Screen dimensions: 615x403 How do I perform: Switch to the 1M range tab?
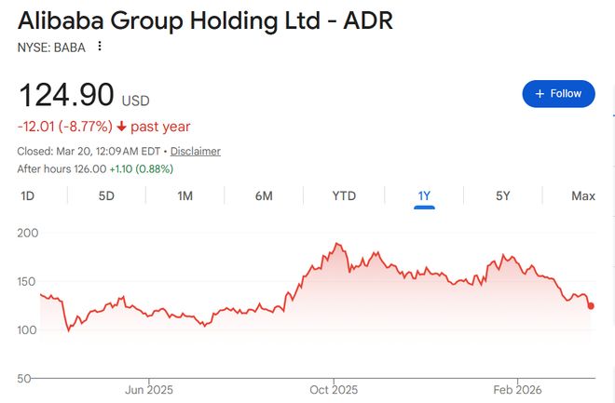tap(184, 195)
